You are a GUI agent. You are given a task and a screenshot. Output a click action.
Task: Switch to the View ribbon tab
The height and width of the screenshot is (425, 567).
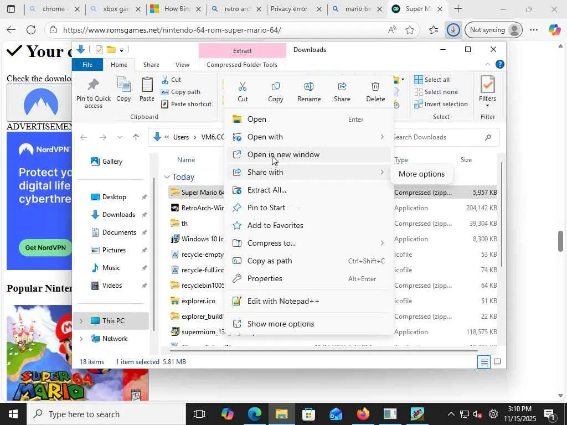click(x=182, y=65)
